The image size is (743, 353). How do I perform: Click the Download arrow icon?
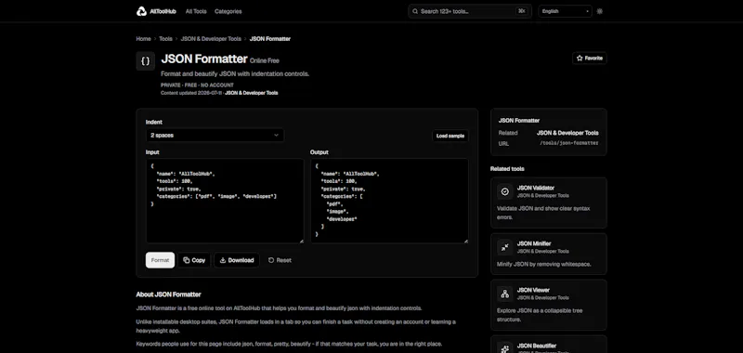[223, 260]
